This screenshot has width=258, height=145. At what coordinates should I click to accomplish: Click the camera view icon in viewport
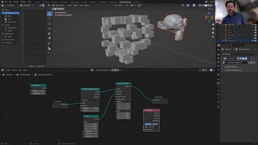coord(213,33)
